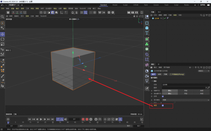Click the up arrow in Attributes header
Screen dimensions: 211x131
(196, 68)
